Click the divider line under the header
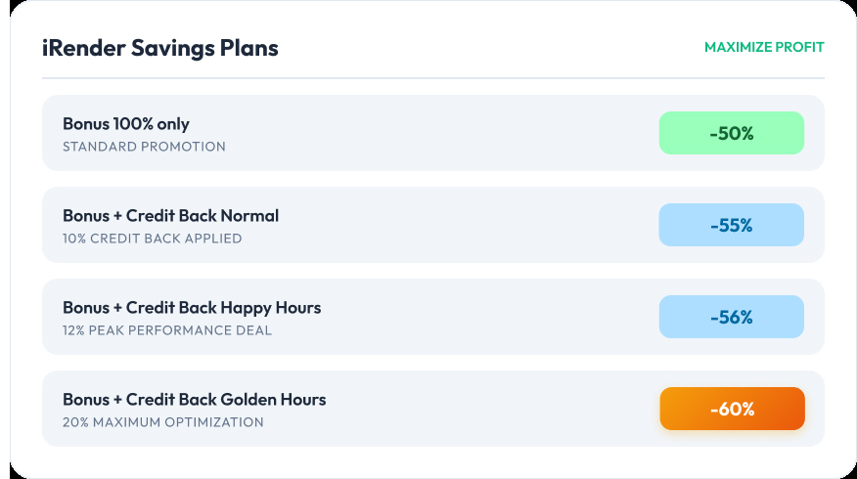Image resolution: width=857 pixels, height=479 pixels. [432, 77]
